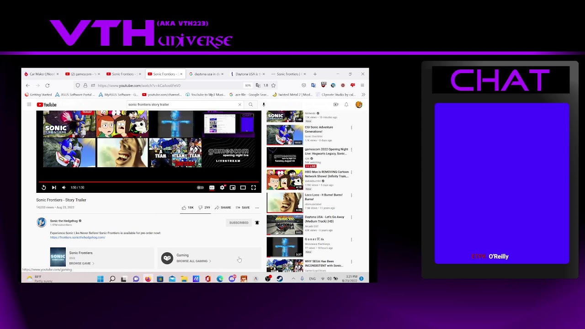The width and height of the screenshot is (585, 329).
Task: Open Windows taskbar search
Action: click(112, 279)
